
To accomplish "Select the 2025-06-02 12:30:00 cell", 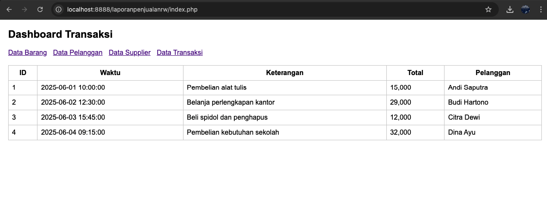I will (x=110, y=103).
